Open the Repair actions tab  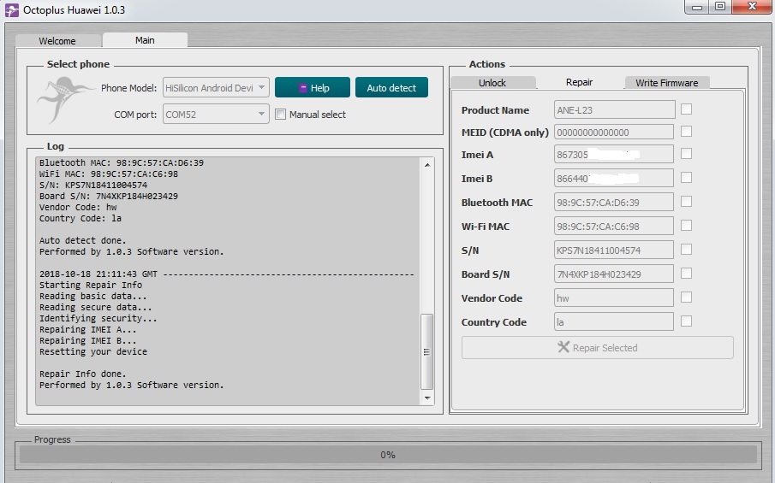tap(579, 82)
